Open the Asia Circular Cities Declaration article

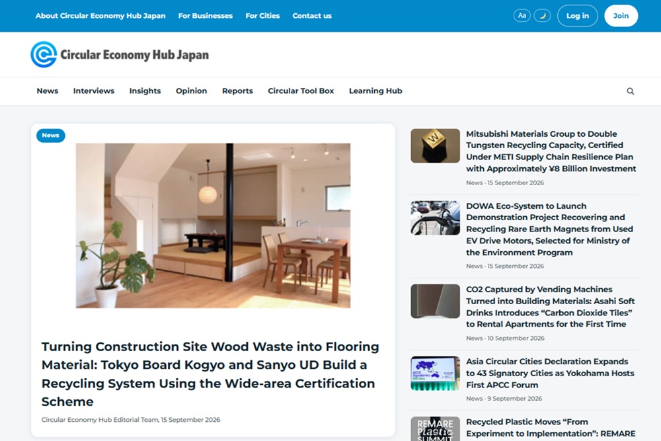point(550,373)
